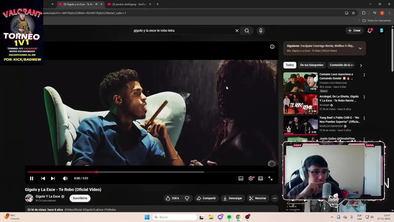Open the Gigolo Y La Exce channel name
Viewport: 394px width, 222px height.
(48, 196)
